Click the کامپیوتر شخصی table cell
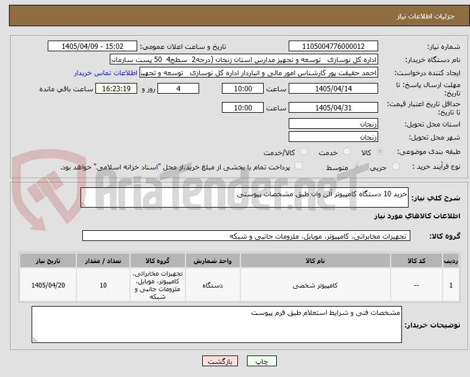This screenshot has width=470, height=377. click(316, 285)
